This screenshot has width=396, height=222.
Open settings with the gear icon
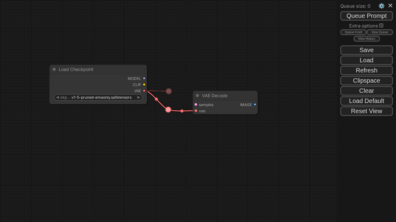click(381, 6)
